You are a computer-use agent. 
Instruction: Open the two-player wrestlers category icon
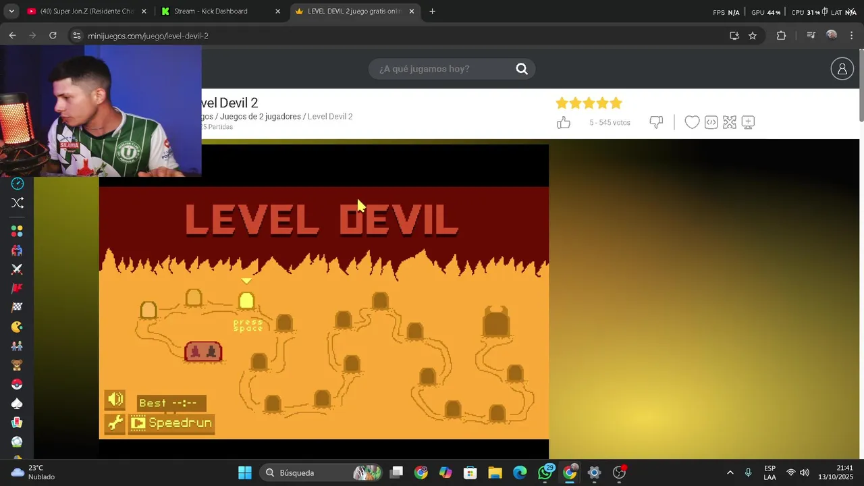pos(18,250)
